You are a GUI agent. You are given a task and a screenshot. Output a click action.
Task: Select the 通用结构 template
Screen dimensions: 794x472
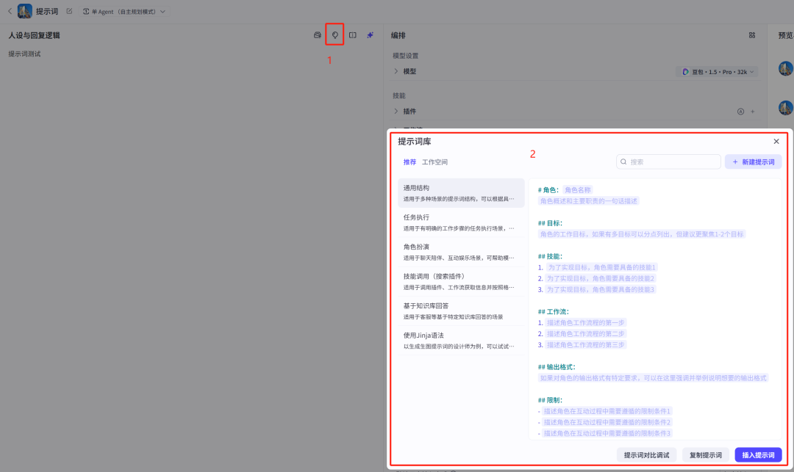pyautogui.click(x=461, y=192)
